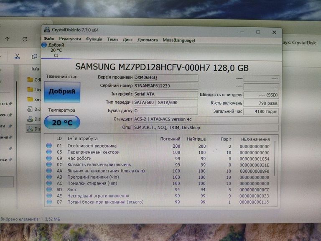Maximize the CrystalDiskInfo window

coord(258,32)
